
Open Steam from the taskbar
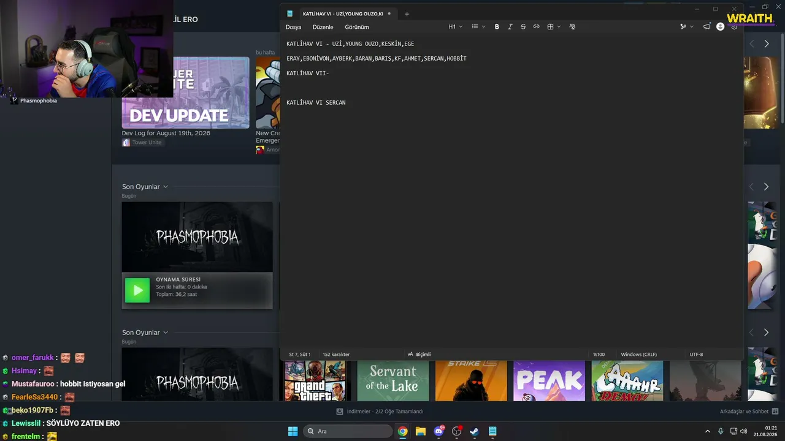pyautogui.click(x=474, y=431)
